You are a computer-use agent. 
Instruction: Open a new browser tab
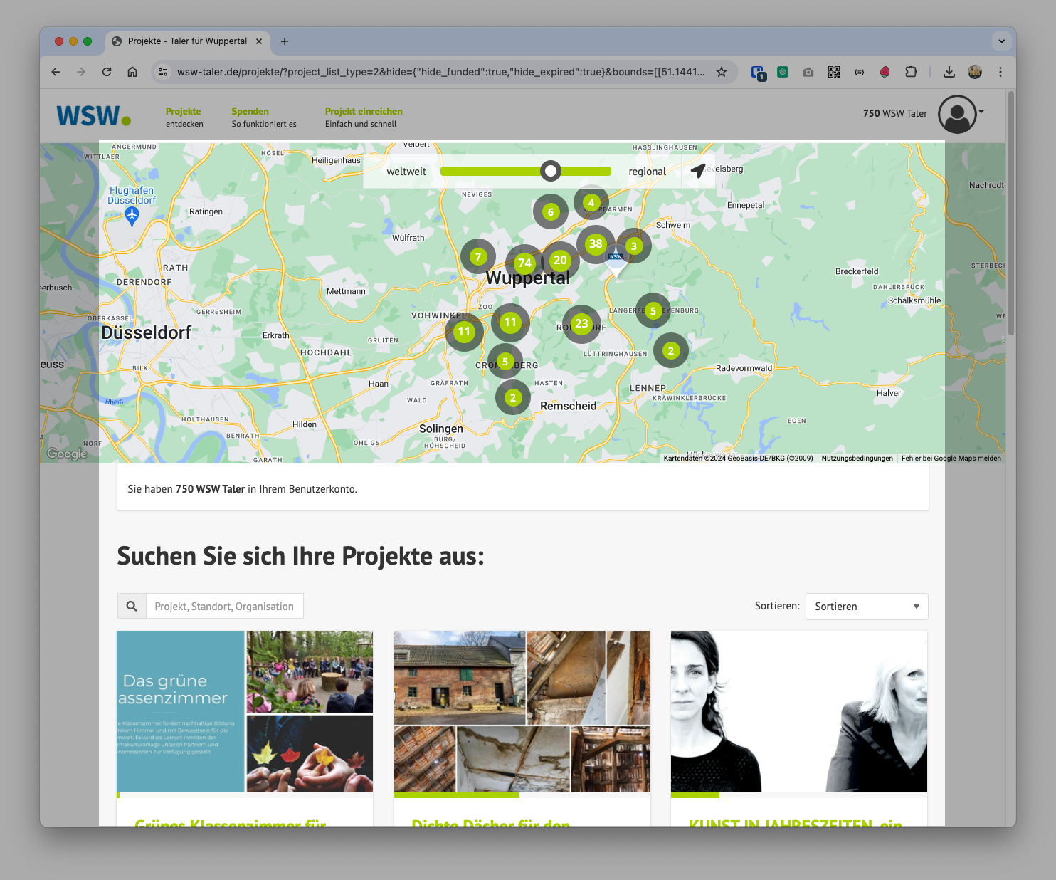(x=285, y=41)
